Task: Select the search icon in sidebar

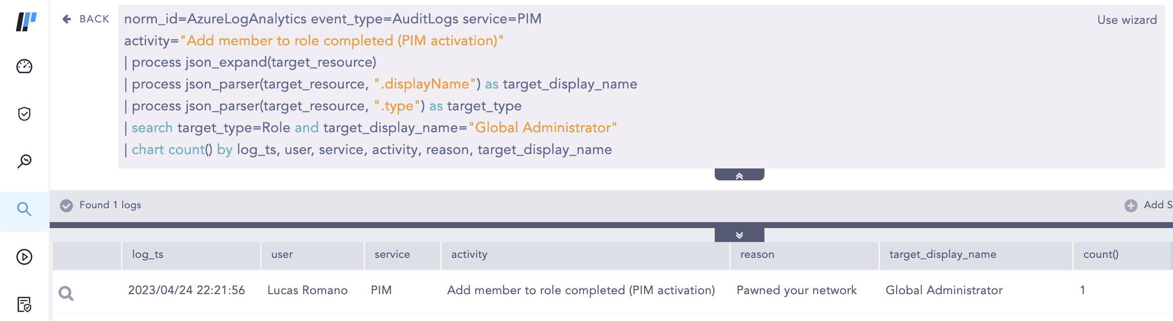Action: (24, 209)
